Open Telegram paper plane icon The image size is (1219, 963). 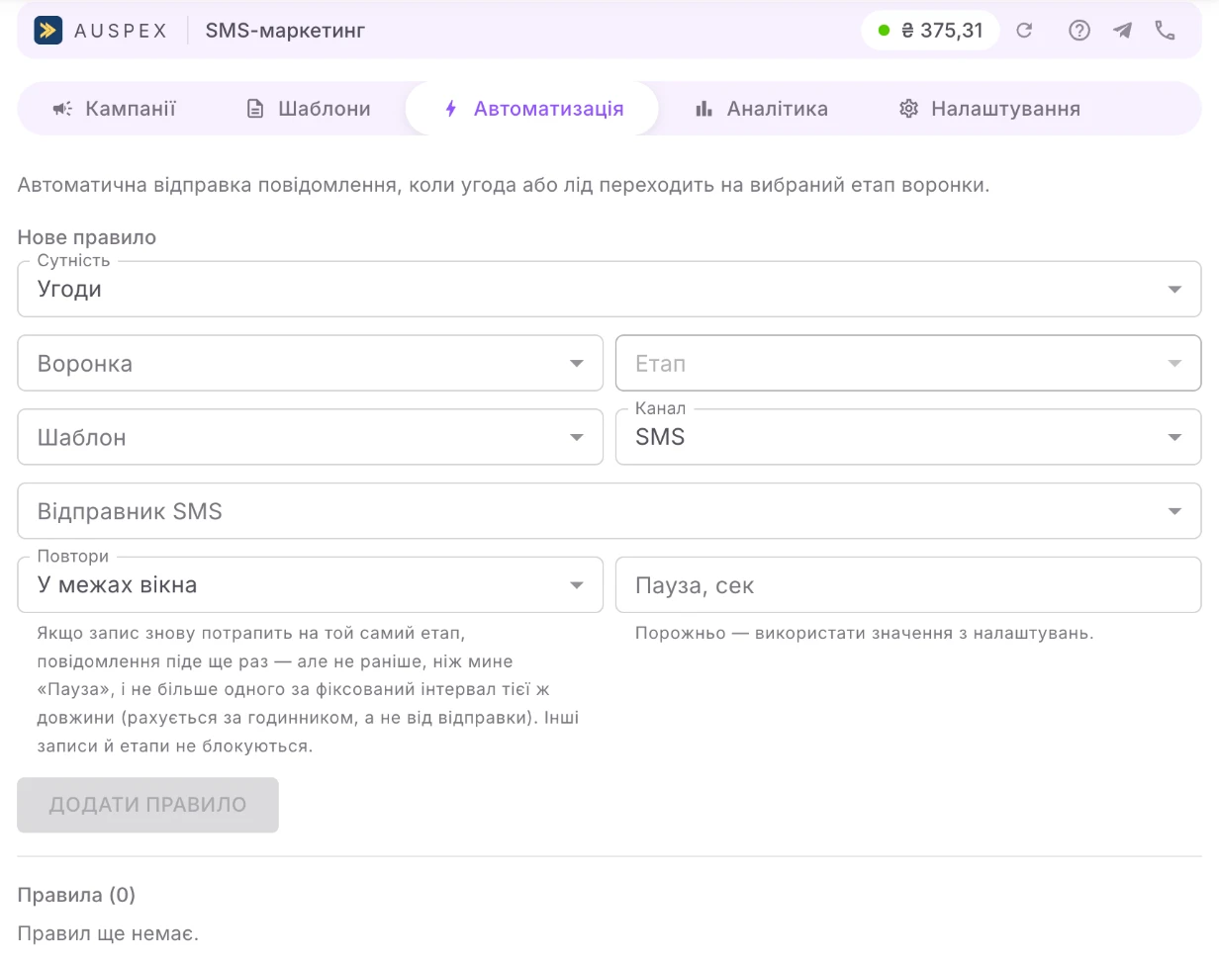point(1122,31)
